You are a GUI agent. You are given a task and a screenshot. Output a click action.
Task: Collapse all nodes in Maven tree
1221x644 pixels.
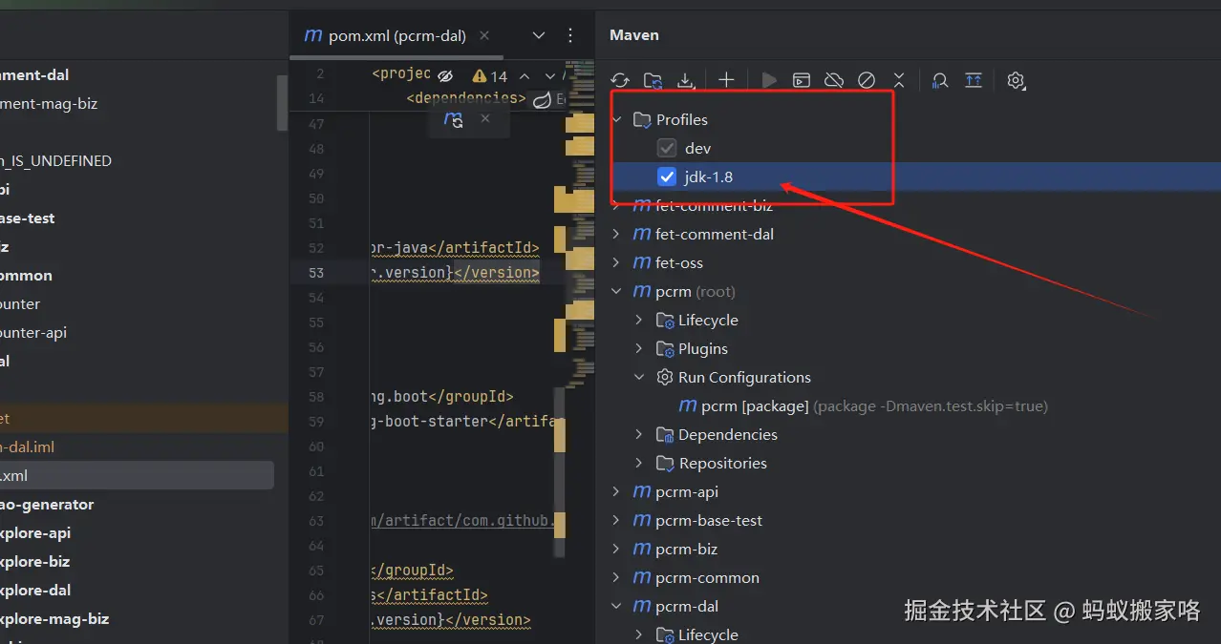(899, 80)
